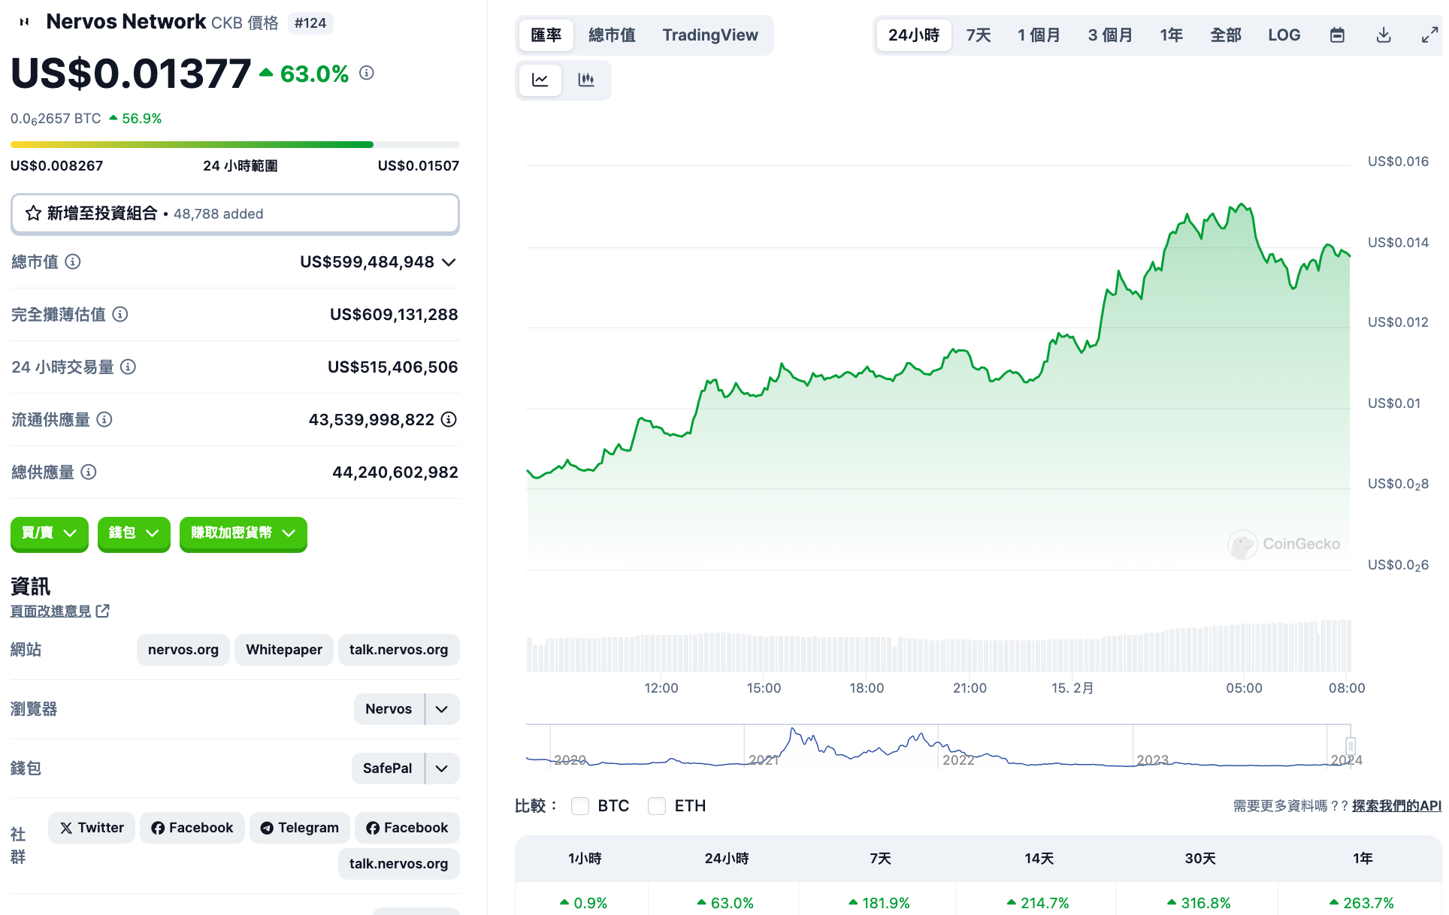This screenshot has width=1449, height=915.
Task: Click the 探索我們的API link
Action: pos(1396,806)
